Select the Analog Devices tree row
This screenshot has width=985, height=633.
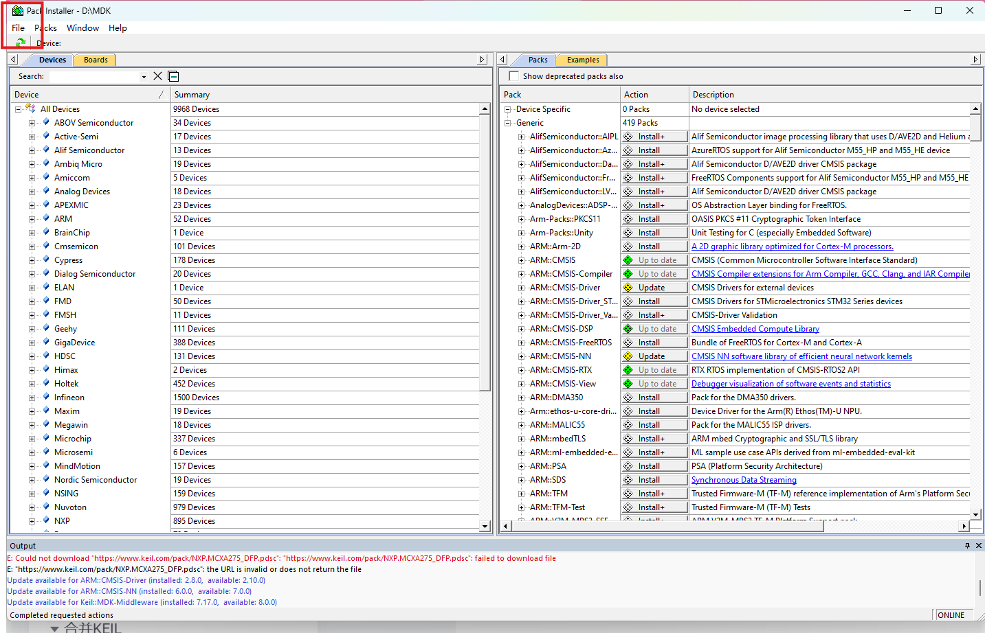[82, 192]
